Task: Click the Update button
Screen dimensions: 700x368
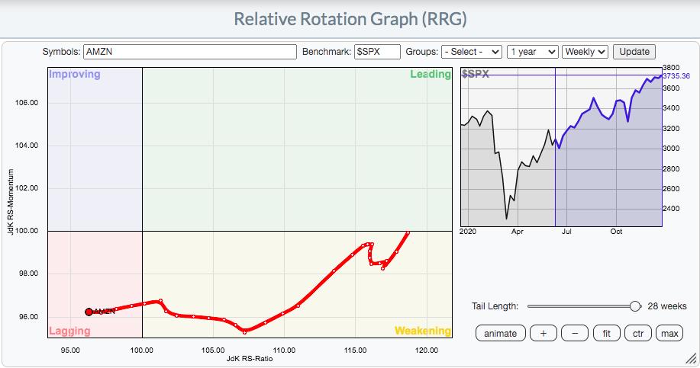Action: click(634, 52)
